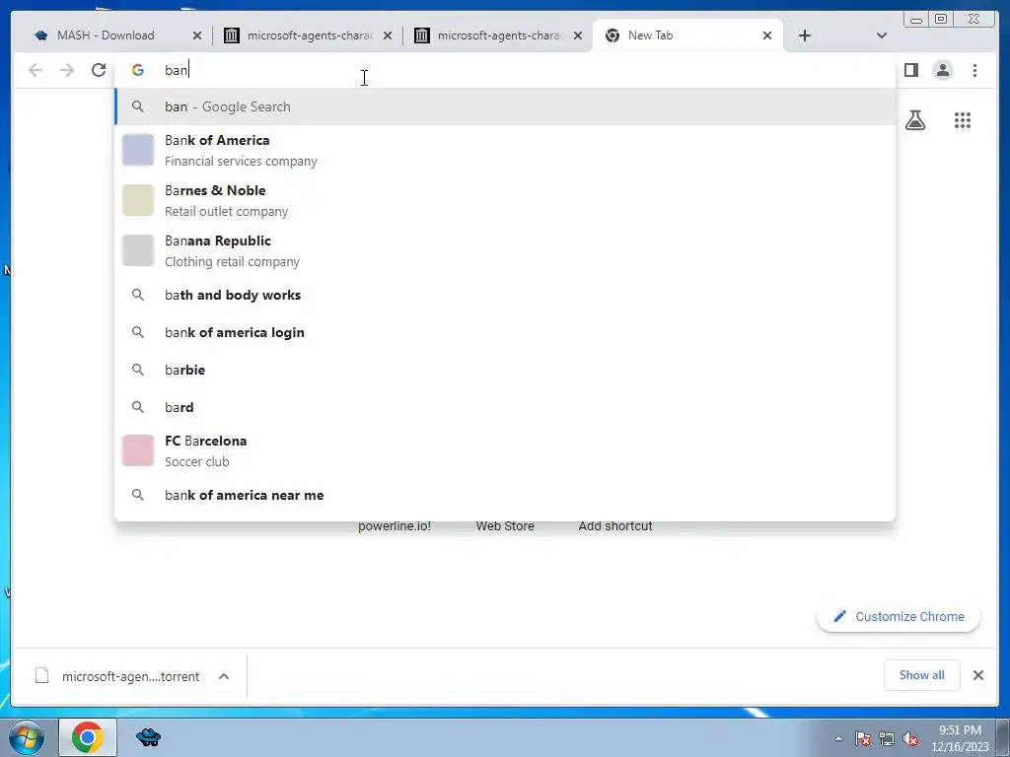This screenshot has width=1010, height=757.
Task: Open a new tab with plus button
Action: pos(805,35)
